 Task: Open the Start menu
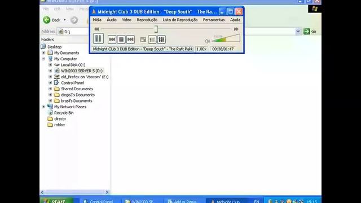pyautogui.click(x=57, y=201)
